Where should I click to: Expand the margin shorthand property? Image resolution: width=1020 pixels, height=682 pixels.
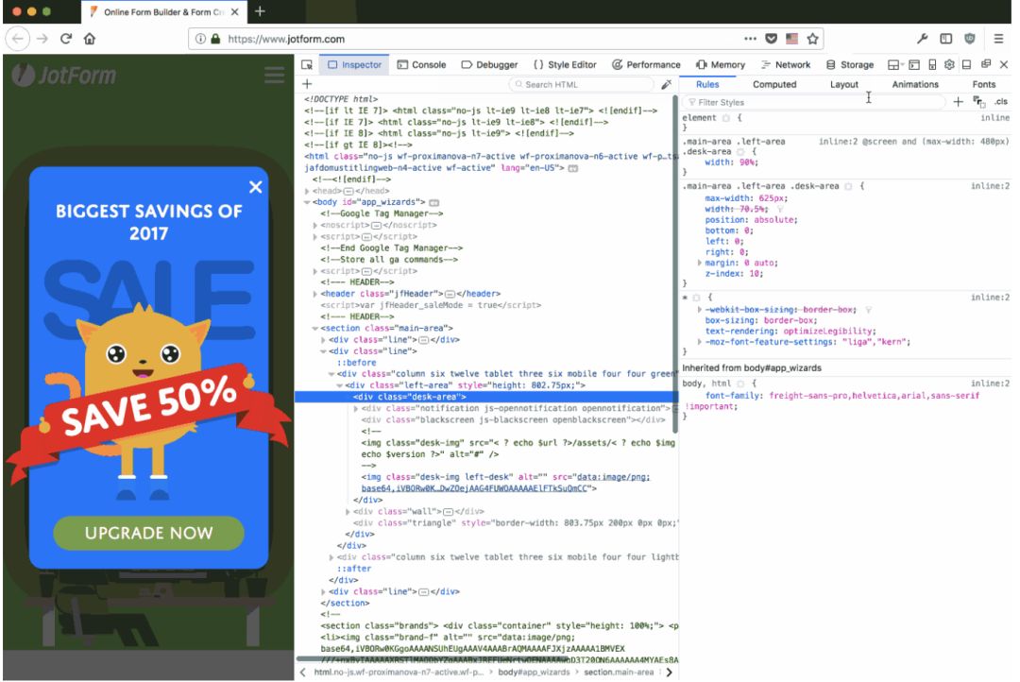tap(700, 263)
